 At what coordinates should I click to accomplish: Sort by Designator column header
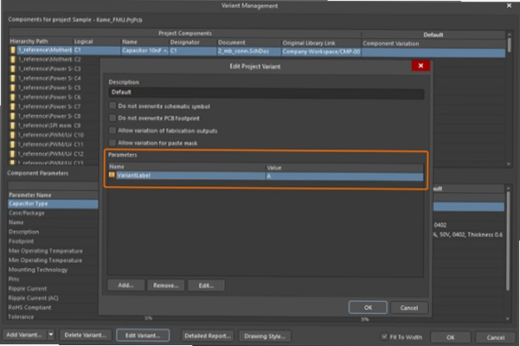pos(193,42)
